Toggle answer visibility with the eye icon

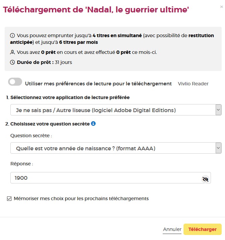[x=206, y=179]
